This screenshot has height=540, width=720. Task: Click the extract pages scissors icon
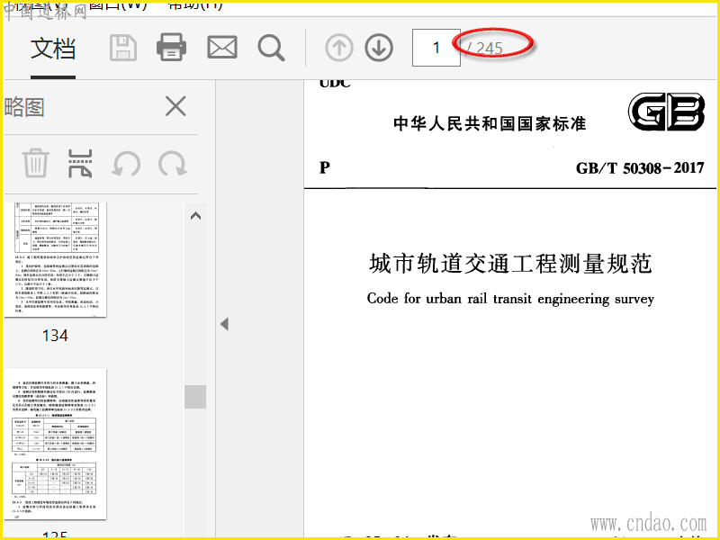pos(80,164)
